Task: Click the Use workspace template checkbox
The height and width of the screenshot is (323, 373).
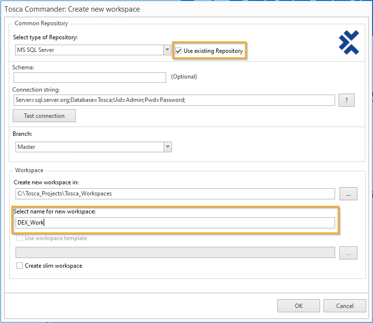Action: tap(20, 238)
